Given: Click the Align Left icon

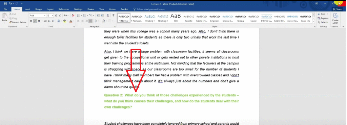Looking at the screenshot, I should (x=78, y=21).
